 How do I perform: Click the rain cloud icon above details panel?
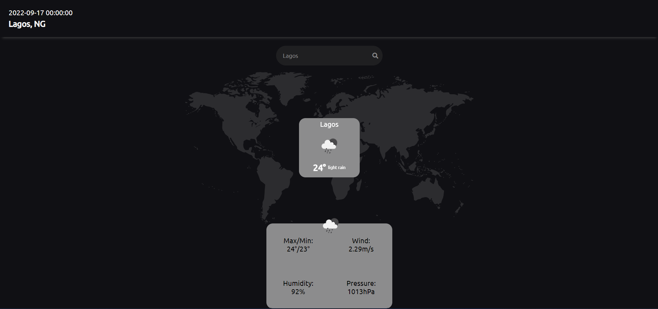click(x=330, y=226)
